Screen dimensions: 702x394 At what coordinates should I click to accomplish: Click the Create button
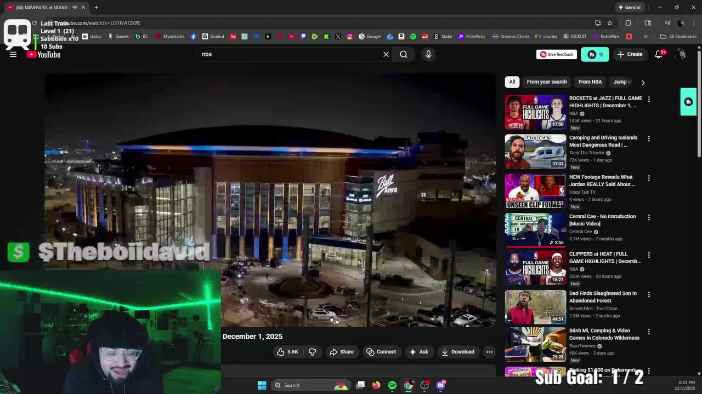coord(630,54)
